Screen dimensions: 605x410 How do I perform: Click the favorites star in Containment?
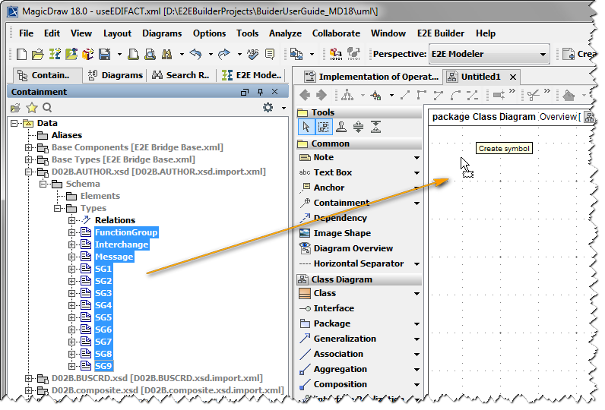(x=32, y=108)
